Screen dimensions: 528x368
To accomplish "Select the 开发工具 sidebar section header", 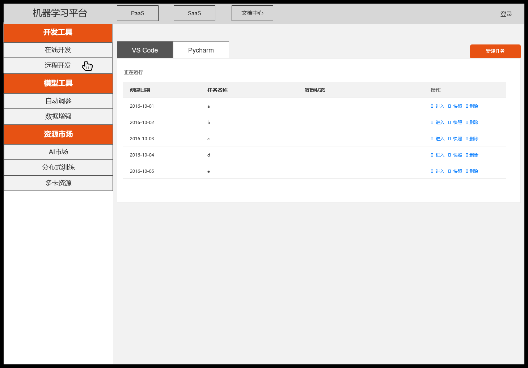I will [58, 33].
